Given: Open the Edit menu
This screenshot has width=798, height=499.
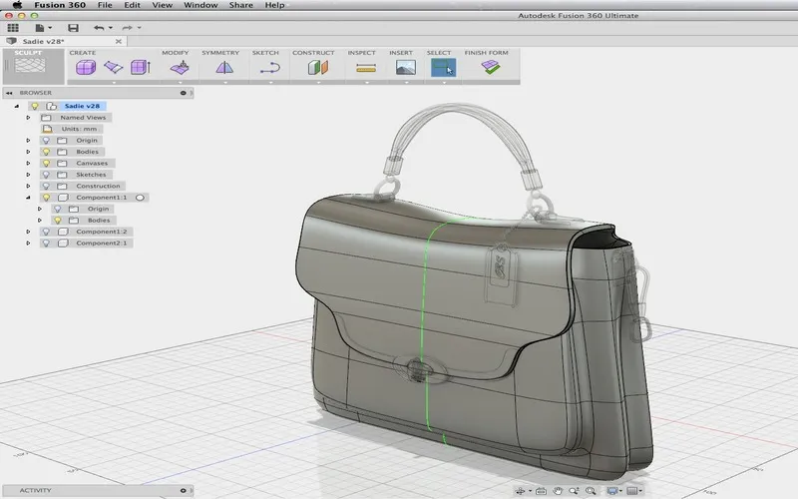Looking at the screenshot, I should (x=132, y=5).
